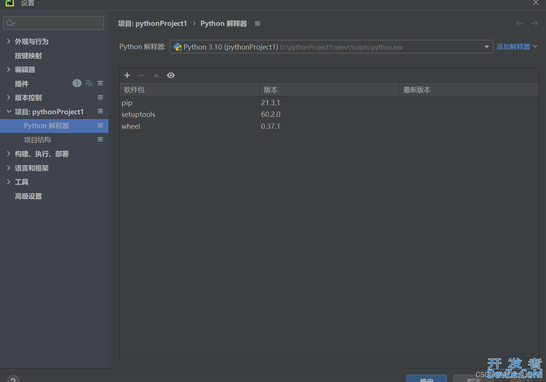Click the interpreter path text

[341, 47]
